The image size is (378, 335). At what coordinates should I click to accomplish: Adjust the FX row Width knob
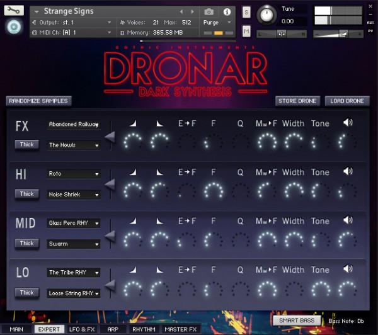tap(294, 141)
